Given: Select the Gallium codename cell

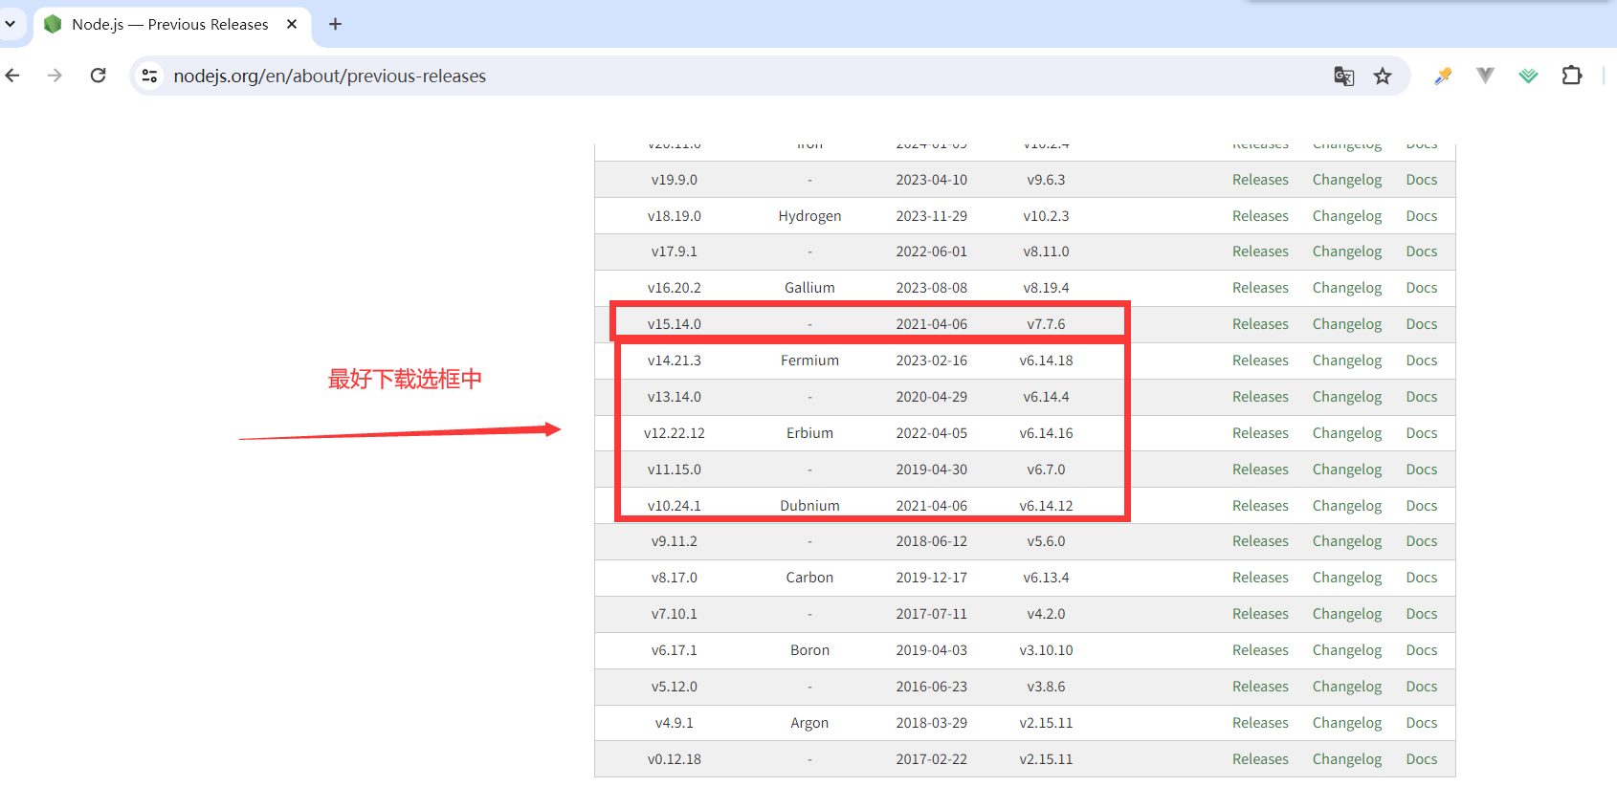Looking at the screenshot, I should click(809, 288).
